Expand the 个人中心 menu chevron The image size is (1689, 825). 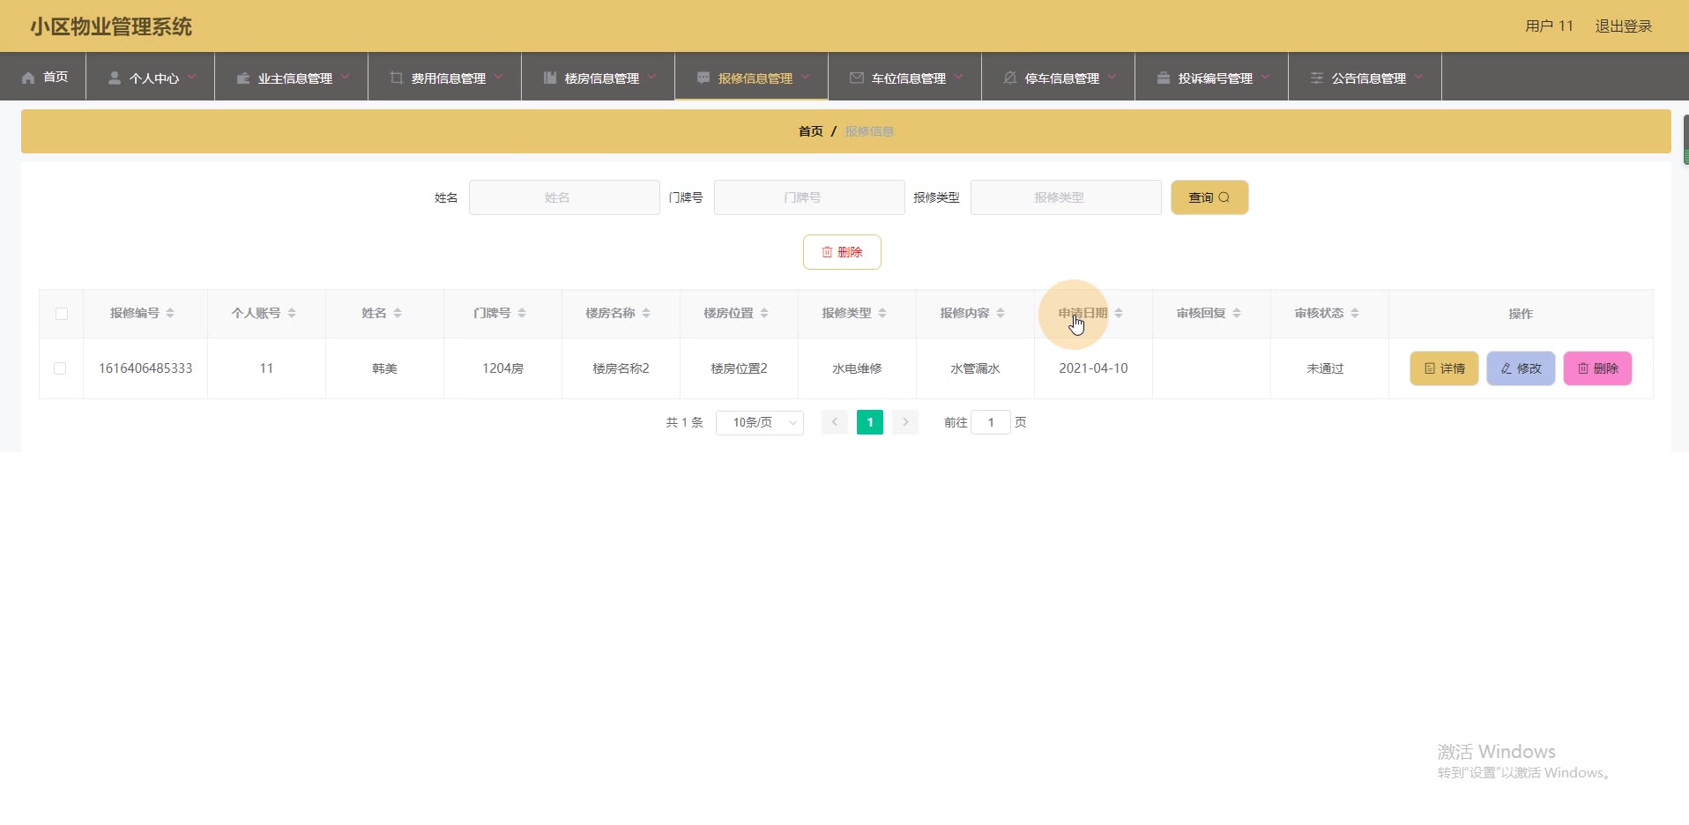coord(191,78)
